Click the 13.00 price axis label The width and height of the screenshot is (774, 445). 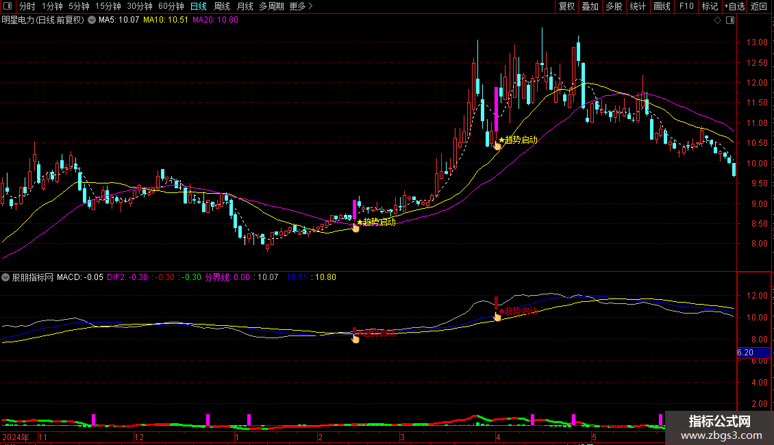(757, 42)
